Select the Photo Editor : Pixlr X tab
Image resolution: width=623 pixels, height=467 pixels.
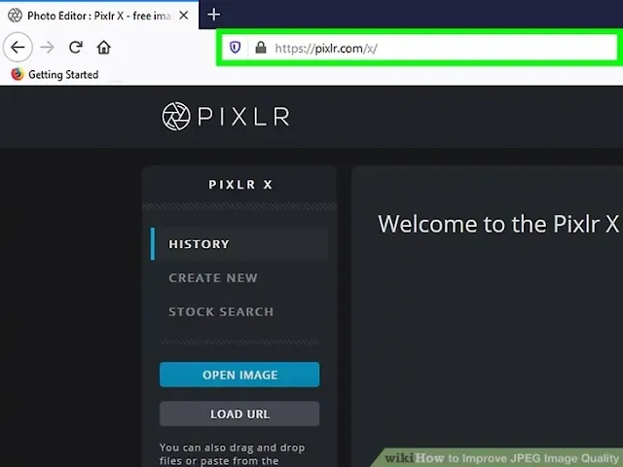coord(99,16)
